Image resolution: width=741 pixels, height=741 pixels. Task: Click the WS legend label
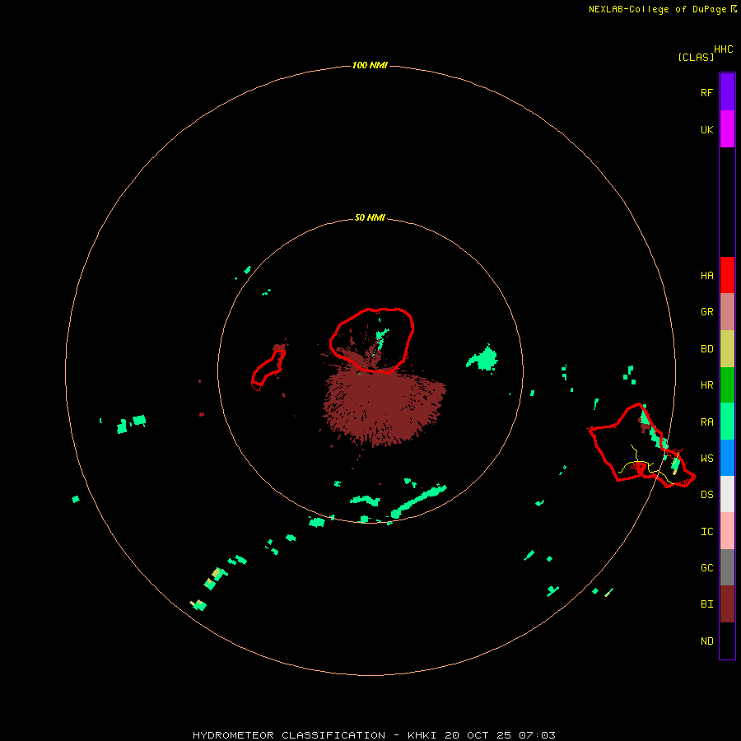(706, 458)
